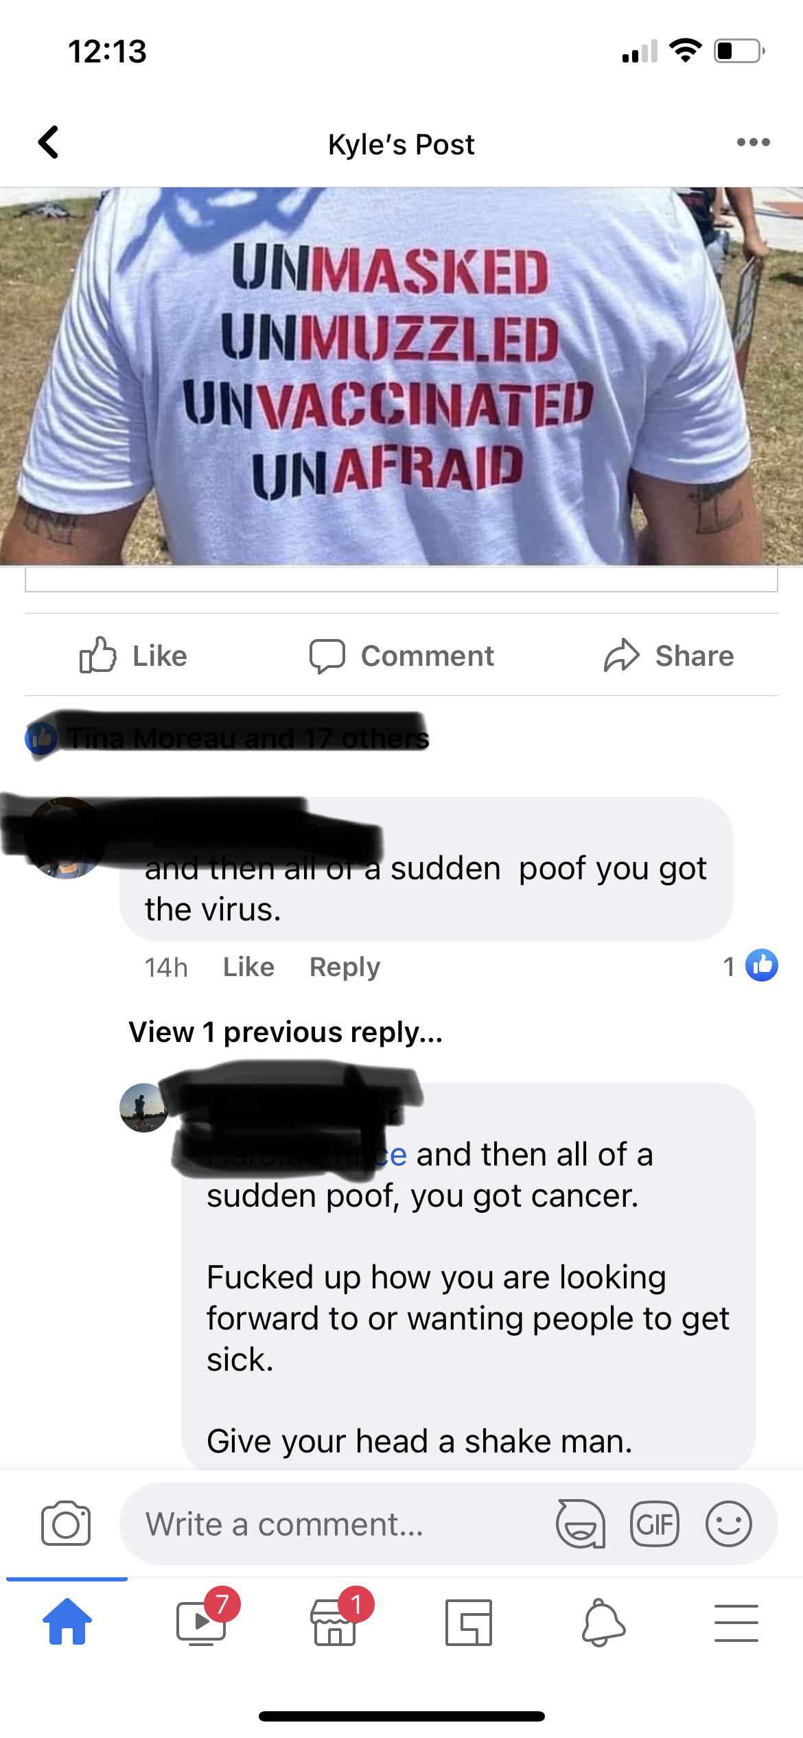Open the emoji picker smiley icon
The width and height of the screenshot is (803, 1738).
pyautogui.click(x=729, y=1523)
